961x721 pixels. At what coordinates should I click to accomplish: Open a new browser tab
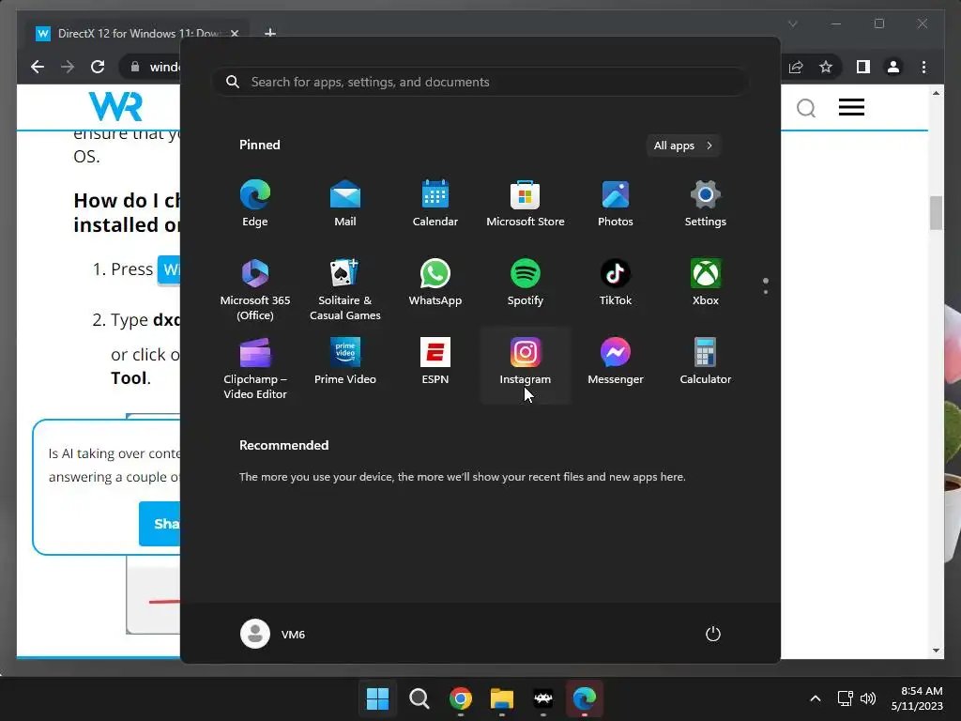click(x=270, y=33)
